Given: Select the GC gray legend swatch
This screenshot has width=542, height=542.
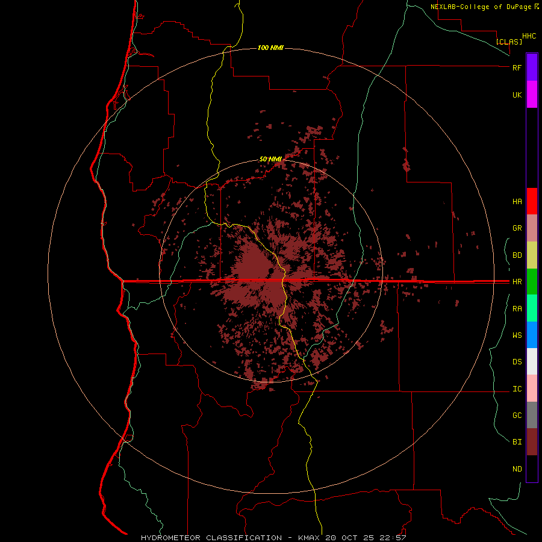Looking at the screenshot, I should click(532, 415).
